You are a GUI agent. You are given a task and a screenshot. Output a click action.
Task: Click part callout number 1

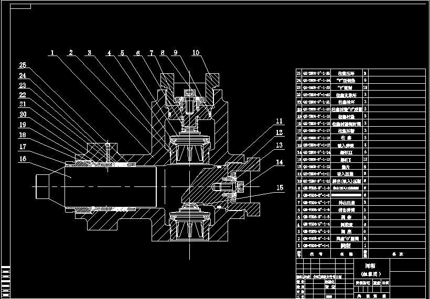tap(52, 53)
